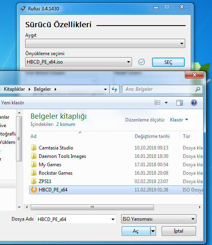
Task: Open the 2 konum locations link
Action: tap(66, 124)
